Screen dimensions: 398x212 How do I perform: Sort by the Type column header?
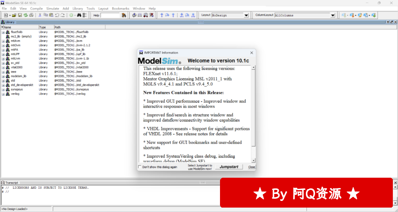(46, 27)
